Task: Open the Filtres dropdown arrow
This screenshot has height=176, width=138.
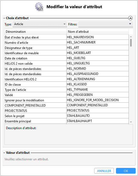Action: point(130,24)
